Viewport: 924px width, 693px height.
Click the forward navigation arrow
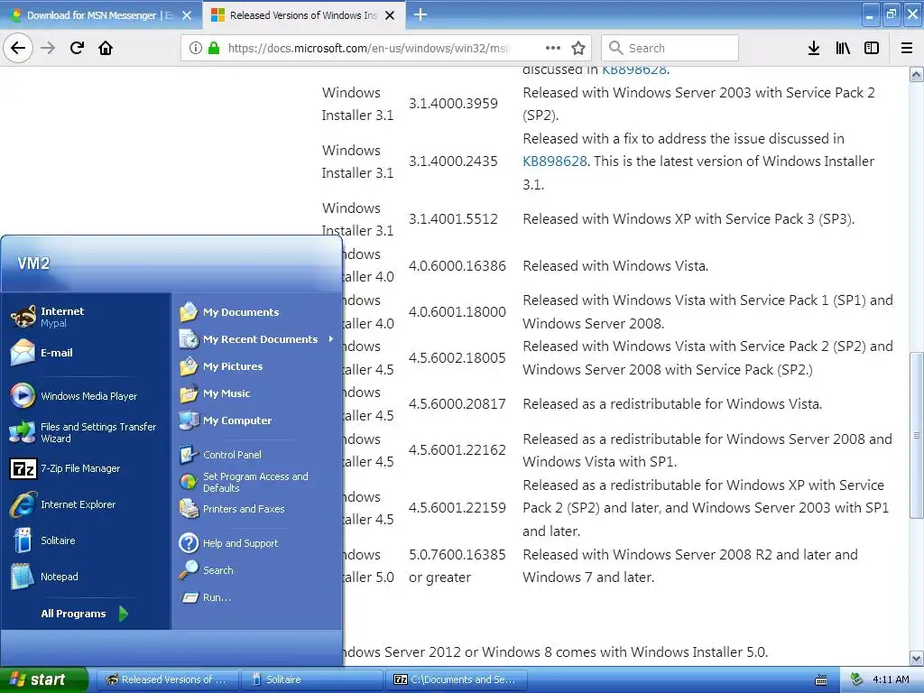pos(48,48)
